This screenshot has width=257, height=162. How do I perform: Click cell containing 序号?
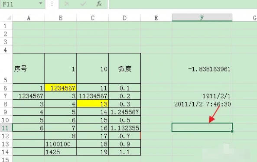(29, 68)
